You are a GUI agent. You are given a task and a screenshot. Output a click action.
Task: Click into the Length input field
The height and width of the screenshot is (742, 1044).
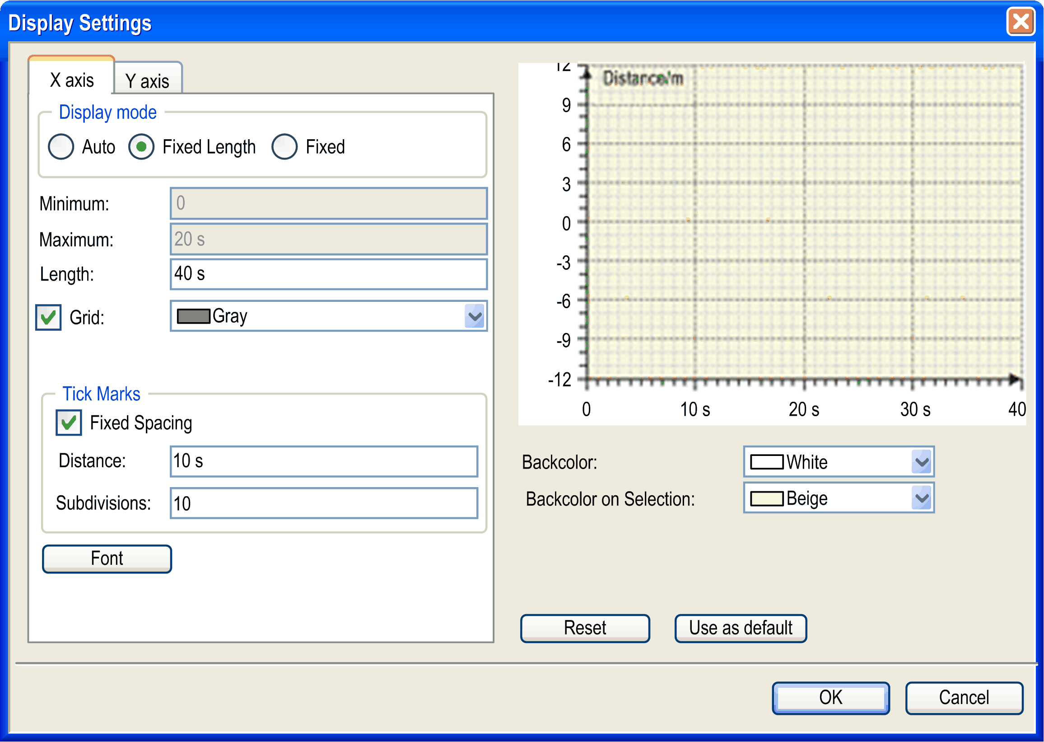[x=329, y=274]
